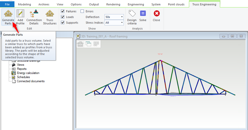Disable the Loads checkbox

tap(63, 17)
